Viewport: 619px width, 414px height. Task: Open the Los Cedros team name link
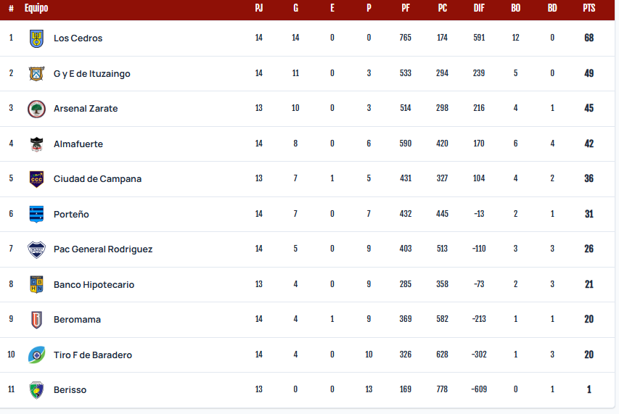pyautogui.click(x=78, y=38)
